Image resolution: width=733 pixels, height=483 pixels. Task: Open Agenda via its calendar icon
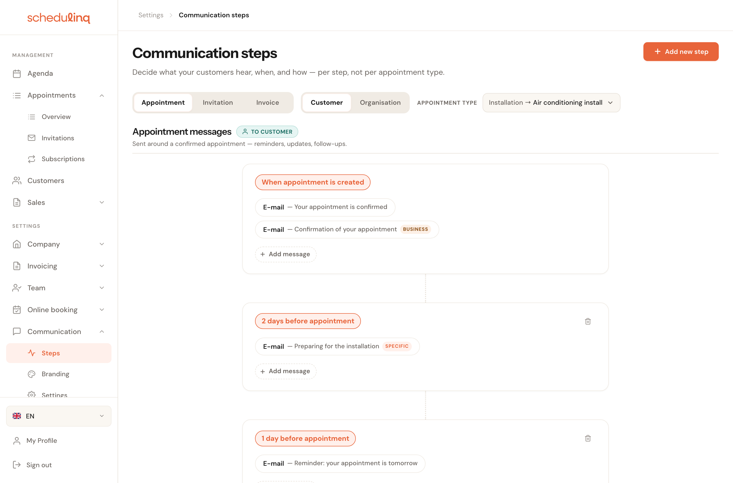[17, 74]
